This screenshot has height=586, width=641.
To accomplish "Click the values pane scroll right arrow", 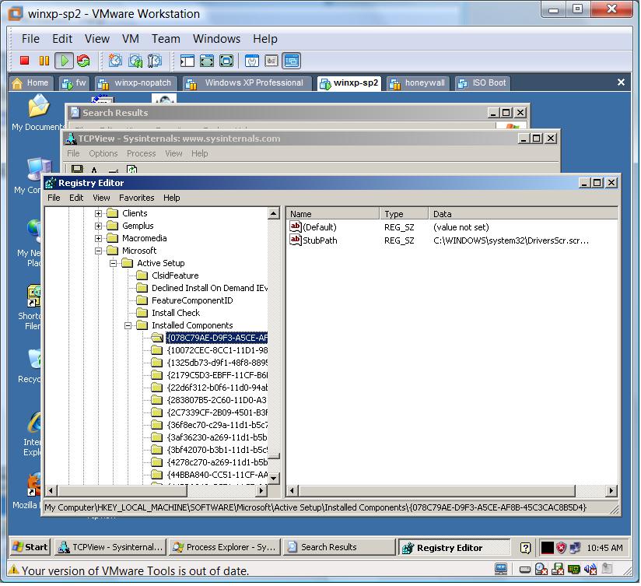I will click(611, 490).
